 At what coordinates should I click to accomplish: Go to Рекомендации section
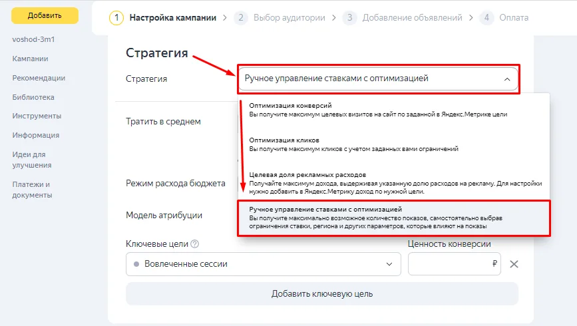[x=39, y=78]
